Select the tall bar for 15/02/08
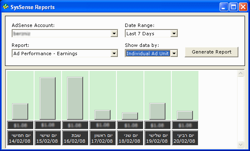This screenshot has height=151, width=250. pyautogui.click(x=47, y=98)
